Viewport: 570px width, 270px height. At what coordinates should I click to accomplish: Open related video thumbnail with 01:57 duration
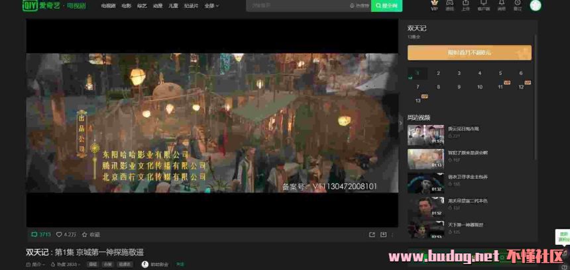coord(426,135)
